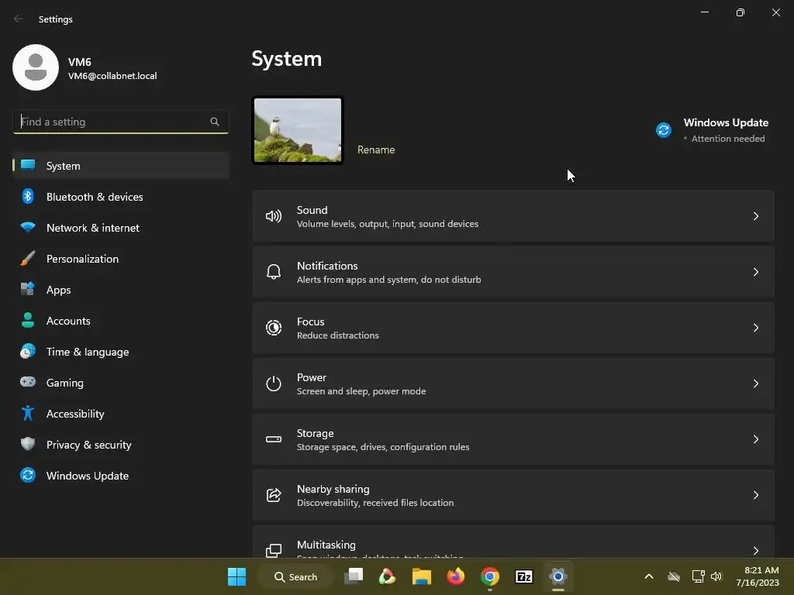
Task: Click the Multitasking windows icon
Action: click(x=274, y=551)
